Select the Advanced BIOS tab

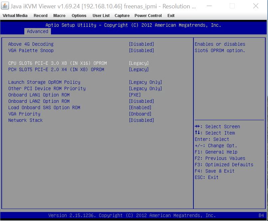(x=38, y=31)
